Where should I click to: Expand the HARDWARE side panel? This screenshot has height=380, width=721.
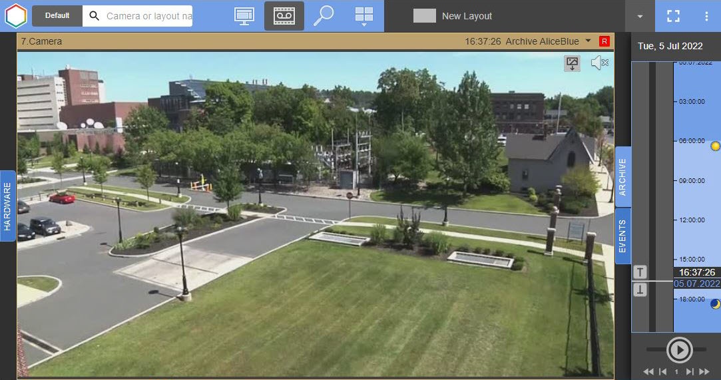coord(7,206)
